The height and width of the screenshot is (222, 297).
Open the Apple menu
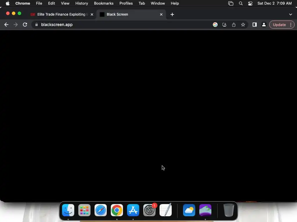[x=8, y=3]
